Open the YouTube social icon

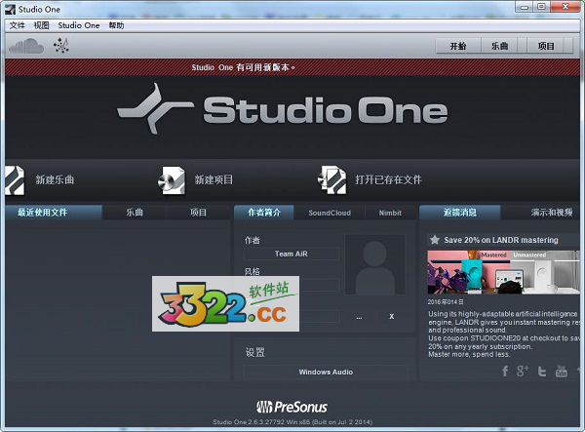pos(562,371)
